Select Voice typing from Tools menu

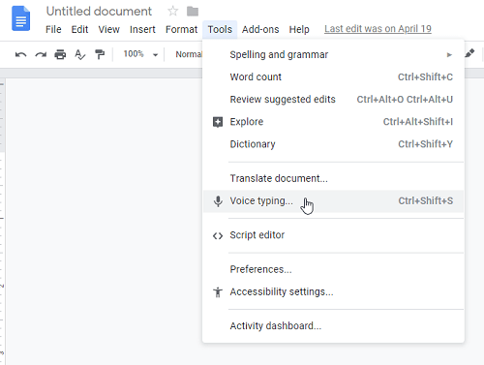(x=333, y=201)
